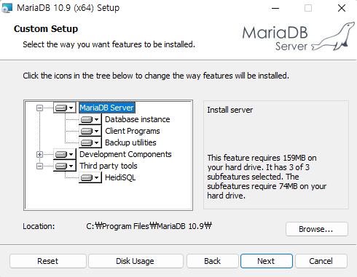
Task: Click the Browse... button
Action: [x=317, y=229]
